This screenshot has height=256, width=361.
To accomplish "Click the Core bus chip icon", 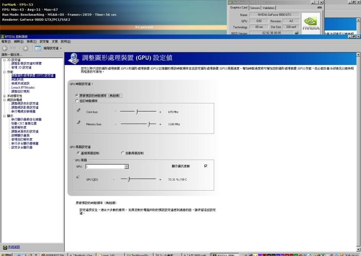I will (x=78, y=111).
